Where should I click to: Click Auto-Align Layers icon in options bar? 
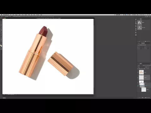42,17
